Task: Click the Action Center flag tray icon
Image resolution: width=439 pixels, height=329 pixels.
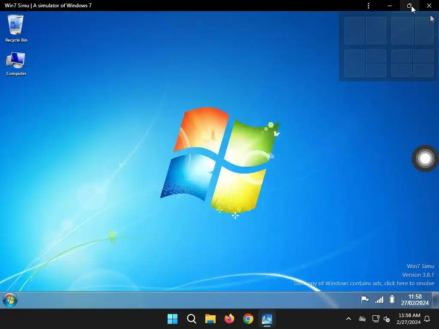Action: pyautogui.click(x=365, y=299)
